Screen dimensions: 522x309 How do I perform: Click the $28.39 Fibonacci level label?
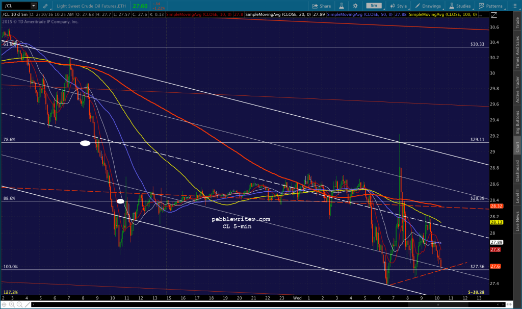[x=477, y=198]
